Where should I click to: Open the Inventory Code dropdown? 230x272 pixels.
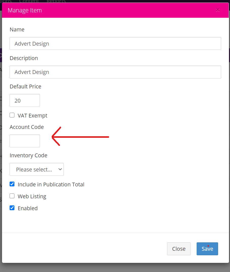(x=37, y=169)
